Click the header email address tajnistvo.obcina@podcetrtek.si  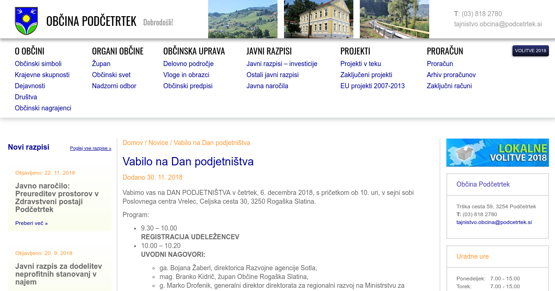(x=498, y=24)
